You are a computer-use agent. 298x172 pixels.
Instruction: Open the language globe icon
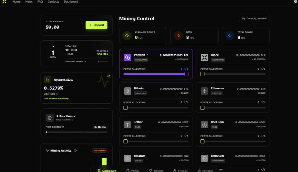pyautogui.click(x=296, y=1)
